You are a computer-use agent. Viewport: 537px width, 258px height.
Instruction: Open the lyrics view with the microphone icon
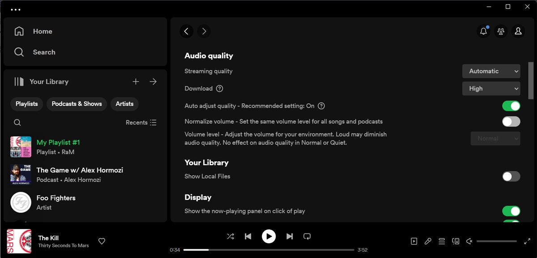(428, 241)
